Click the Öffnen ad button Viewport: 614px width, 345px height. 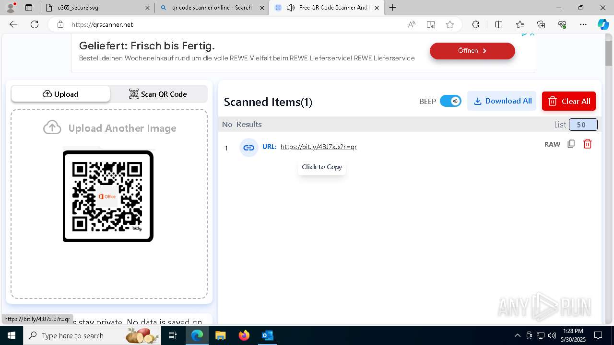pyautogui.click(x=472, y=51)
